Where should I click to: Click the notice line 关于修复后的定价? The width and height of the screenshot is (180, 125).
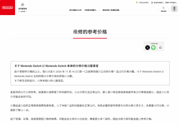click(39, 81)
